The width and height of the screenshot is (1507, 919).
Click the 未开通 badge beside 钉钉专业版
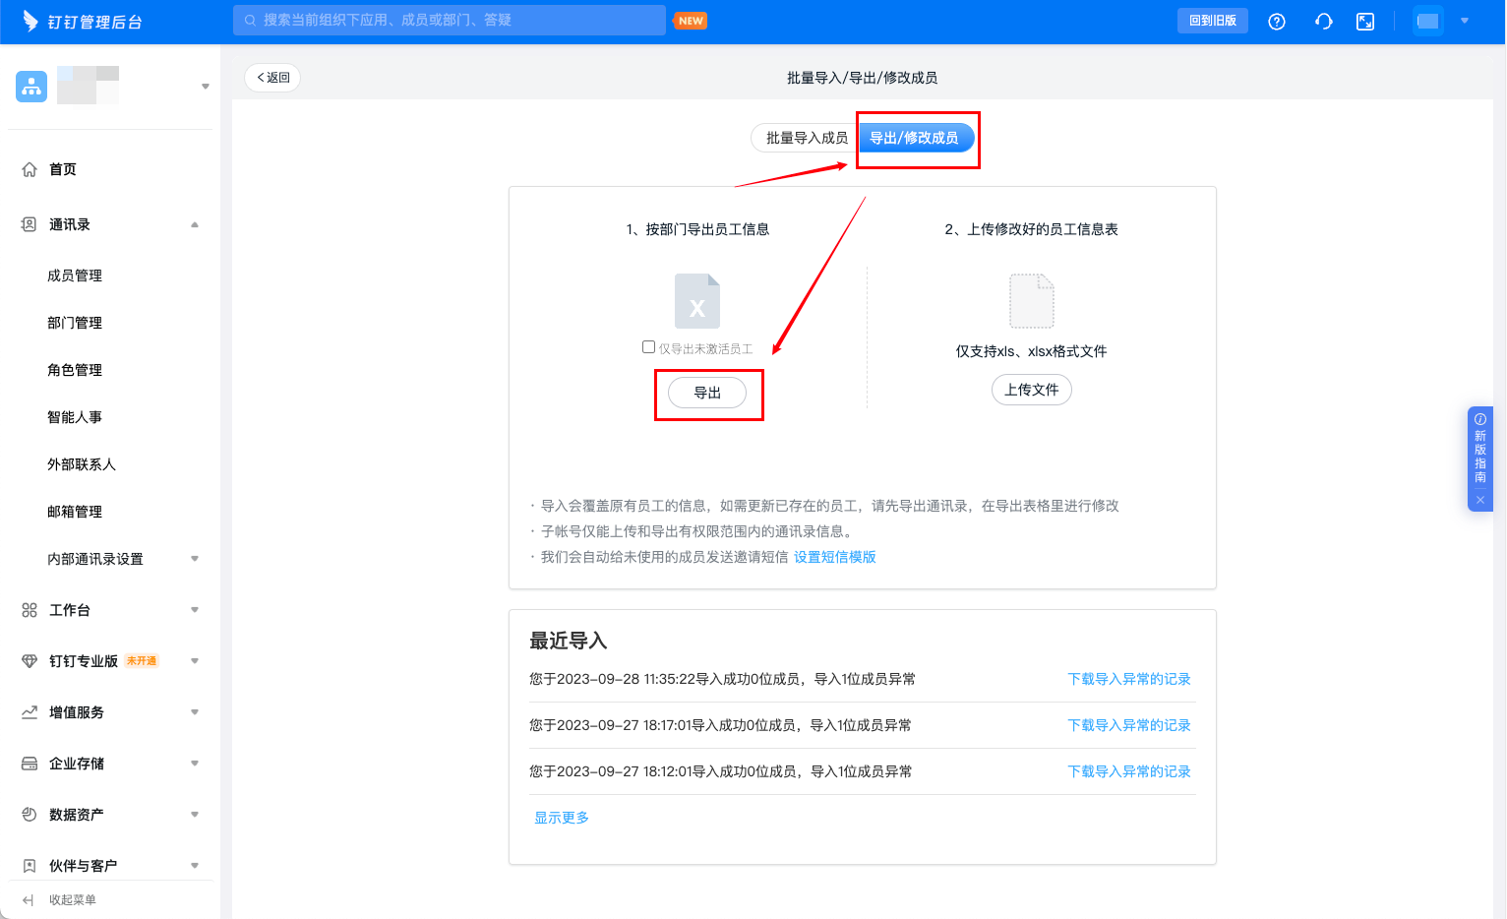142,661
